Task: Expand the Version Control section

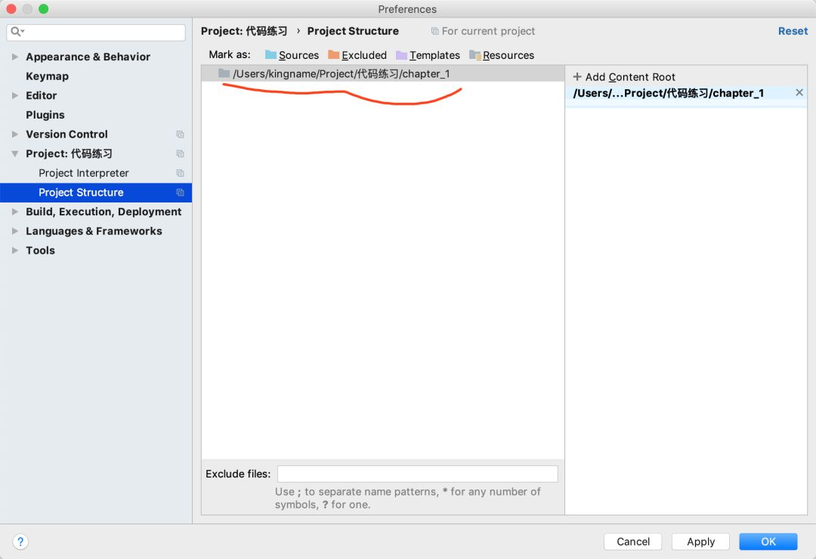Action: 15,134
